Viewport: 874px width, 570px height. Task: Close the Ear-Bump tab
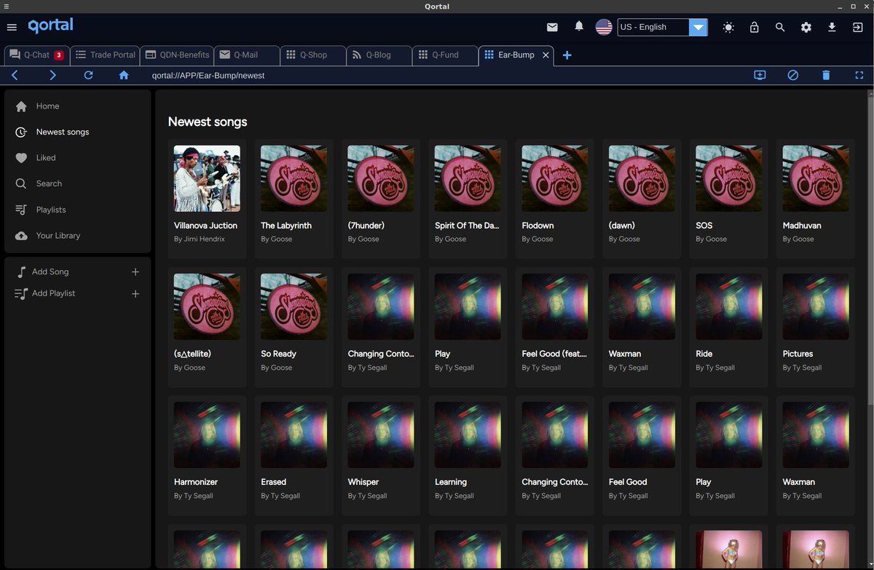coord(546,55)
